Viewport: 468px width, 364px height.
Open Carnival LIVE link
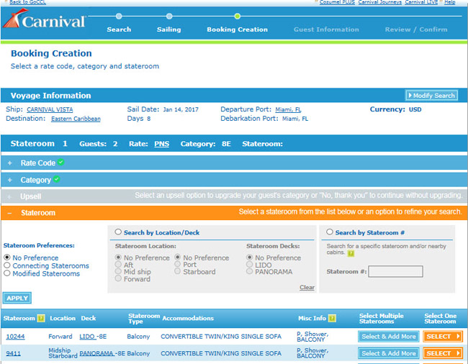421,2
